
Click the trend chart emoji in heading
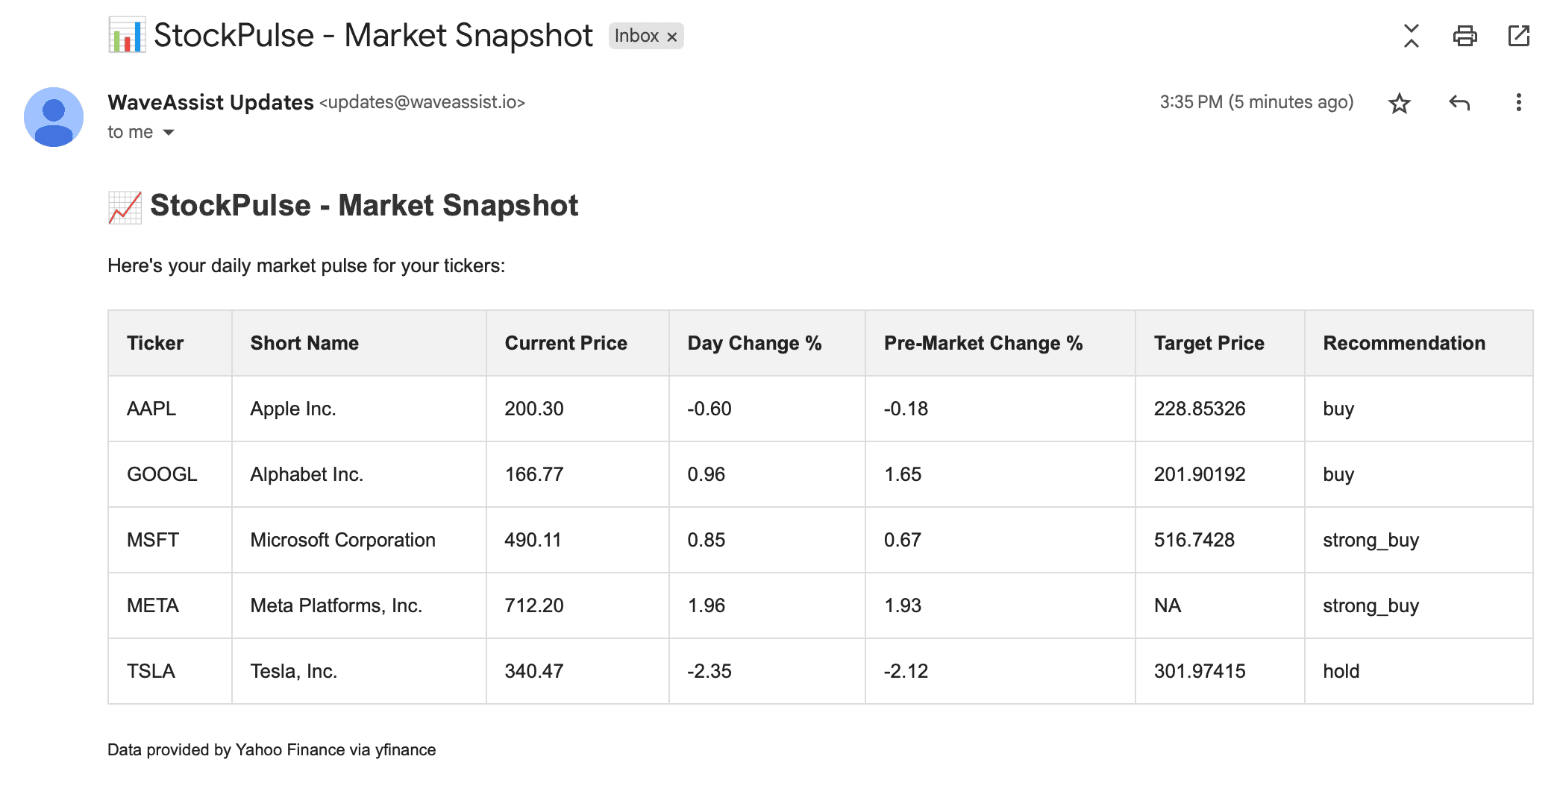125,207
